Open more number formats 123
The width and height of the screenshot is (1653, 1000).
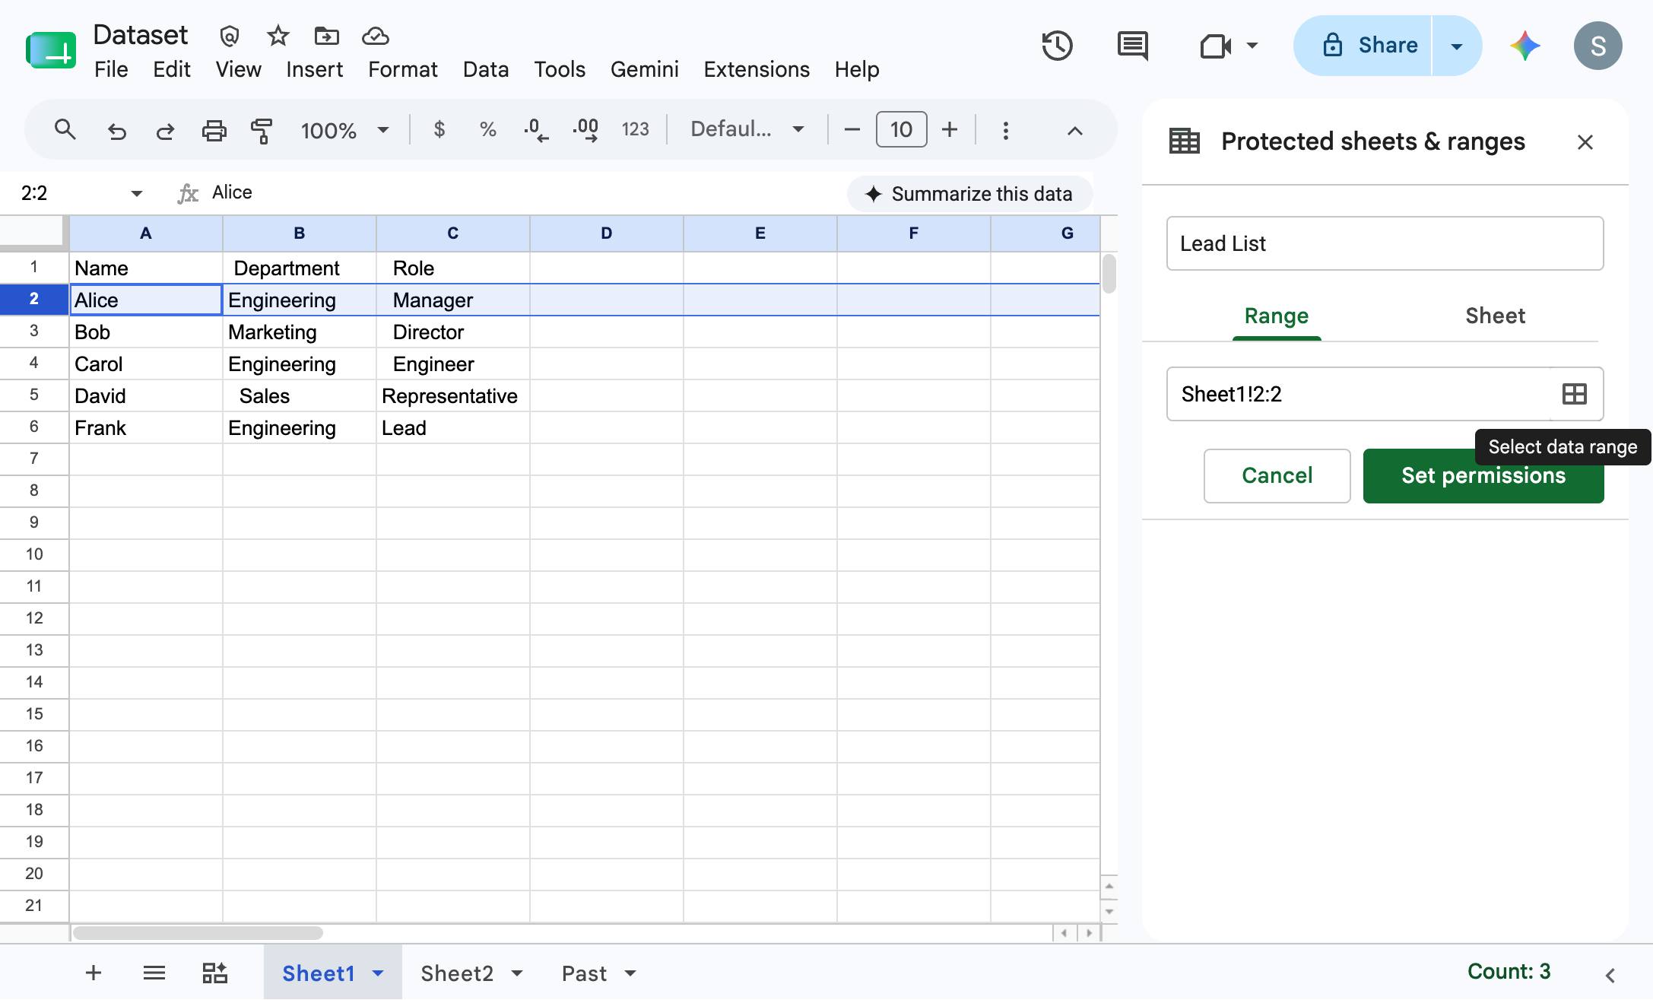click(x=635, y=130)
